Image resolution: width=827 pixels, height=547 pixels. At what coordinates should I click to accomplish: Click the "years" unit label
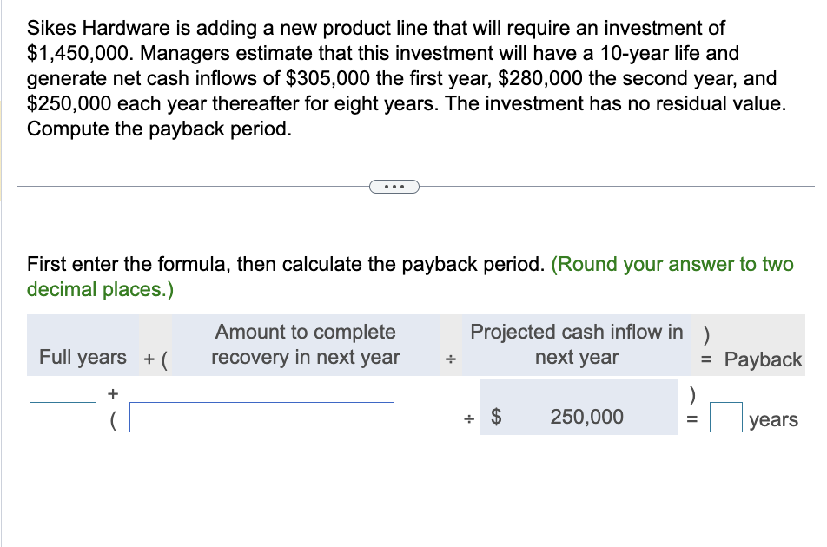tap(772, 420)
